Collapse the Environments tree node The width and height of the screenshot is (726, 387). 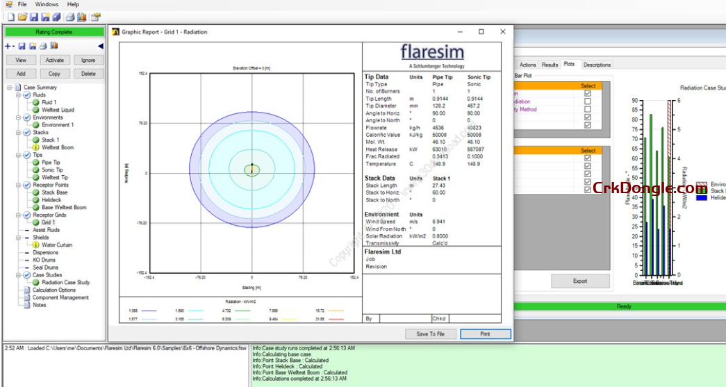click(x=19, y=117)
